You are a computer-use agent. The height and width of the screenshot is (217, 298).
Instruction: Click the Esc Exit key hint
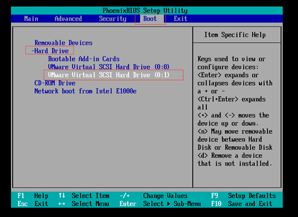pyautogui.click(x=33, y=204)
